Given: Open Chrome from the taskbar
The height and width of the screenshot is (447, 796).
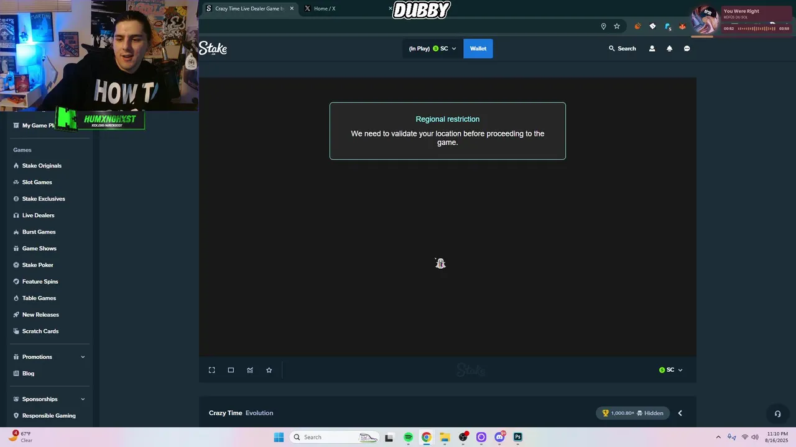Looking at the screenshot, I should click(426, 437).
